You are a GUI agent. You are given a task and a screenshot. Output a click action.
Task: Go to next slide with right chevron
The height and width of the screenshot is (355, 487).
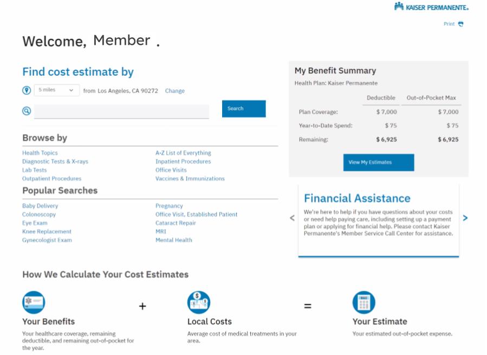click(465, 218)
